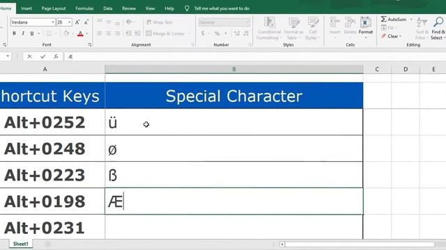Expand the Verdana font name dropdown
Viewport: 446px width, 250px height.
(53, 22)
